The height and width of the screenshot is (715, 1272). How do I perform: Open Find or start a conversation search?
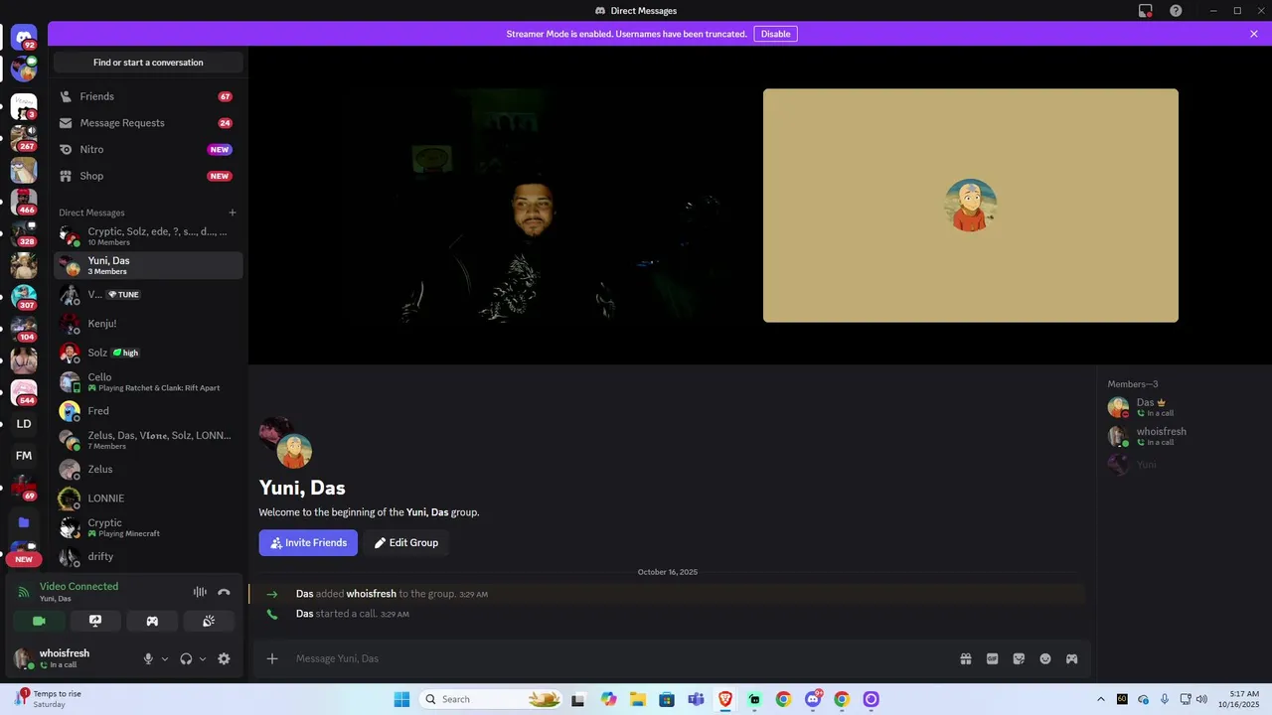click(148, 63)
